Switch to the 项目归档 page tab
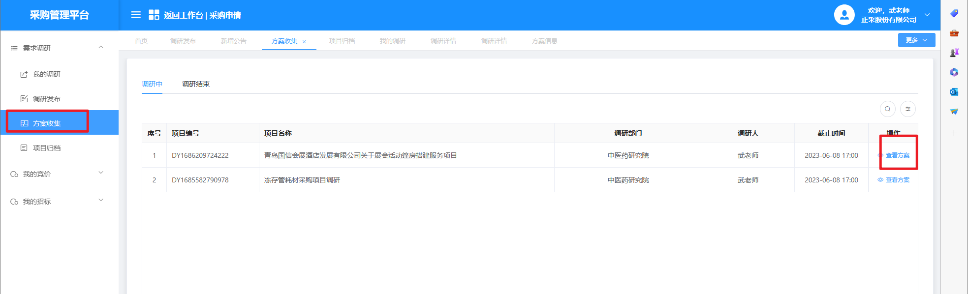 tap(342, 41)
